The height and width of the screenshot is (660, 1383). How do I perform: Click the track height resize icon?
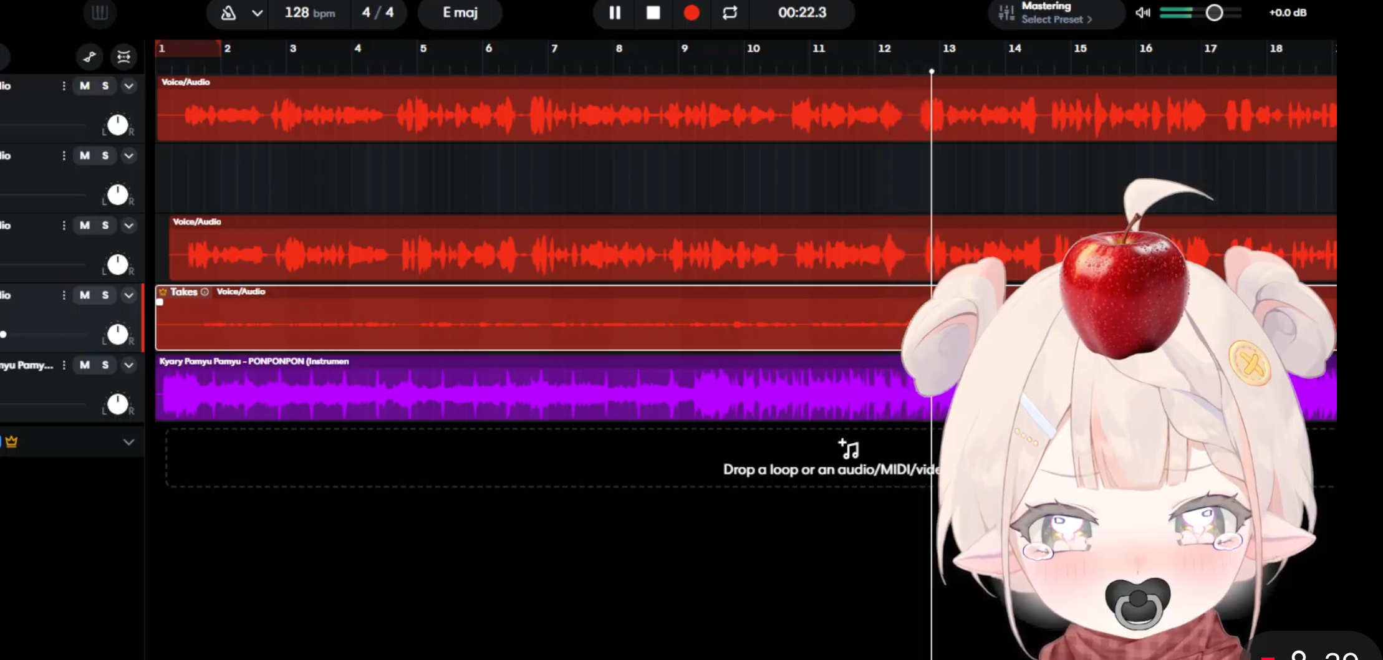[123, 57]
